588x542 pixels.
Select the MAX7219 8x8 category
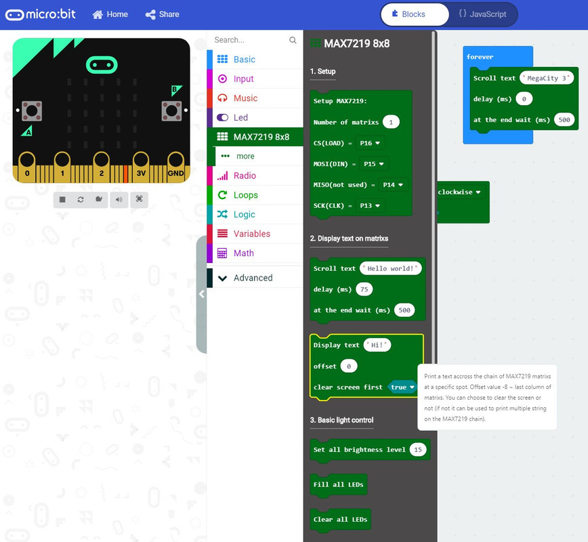pos(255,137)
